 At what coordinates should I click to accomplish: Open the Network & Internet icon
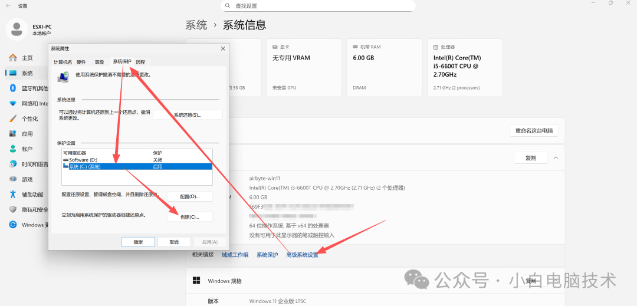[12, 103]
